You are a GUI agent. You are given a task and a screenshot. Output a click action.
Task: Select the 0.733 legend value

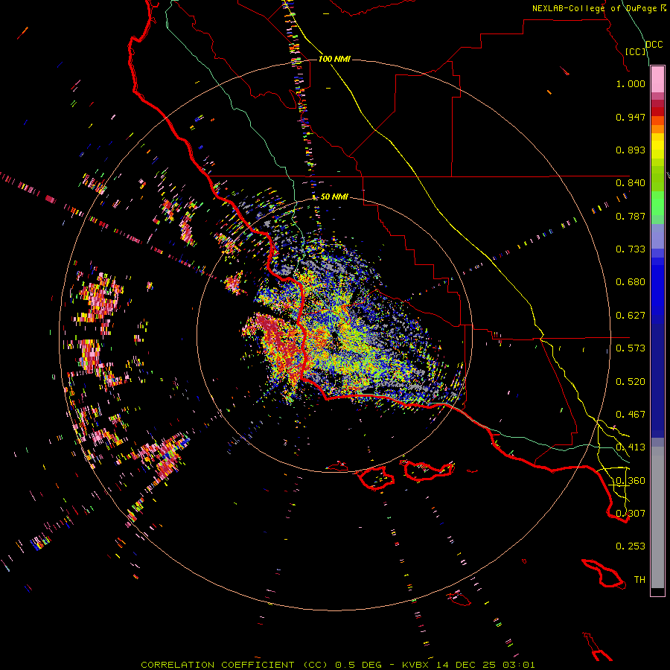coord(631,249)
